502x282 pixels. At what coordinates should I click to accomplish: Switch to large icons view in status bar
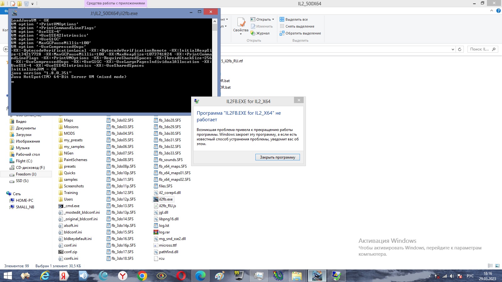(497, 266)
